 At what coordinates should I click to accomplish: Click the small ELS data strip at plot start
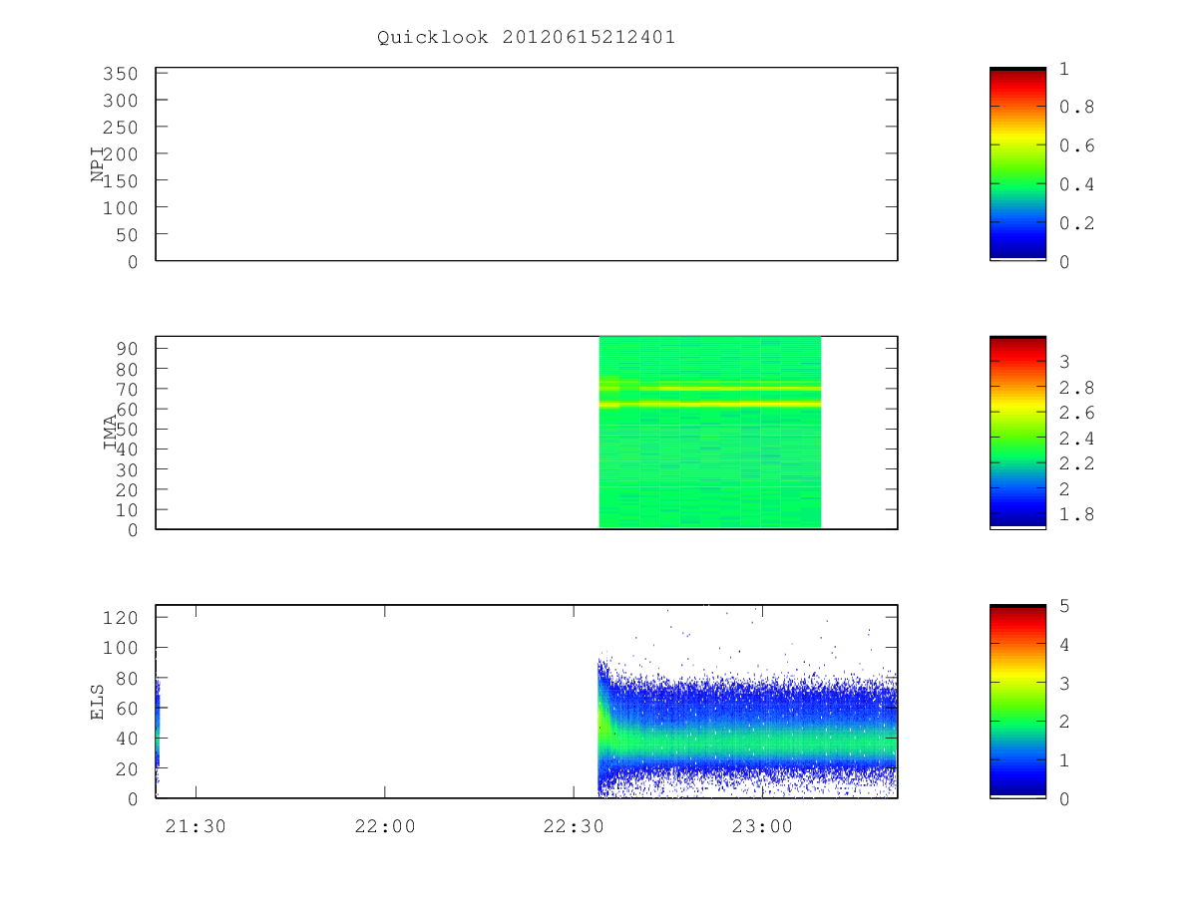158,730
